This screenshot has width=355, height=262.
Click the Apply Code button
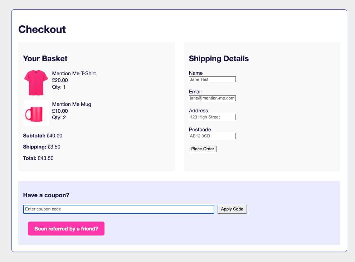232,209
